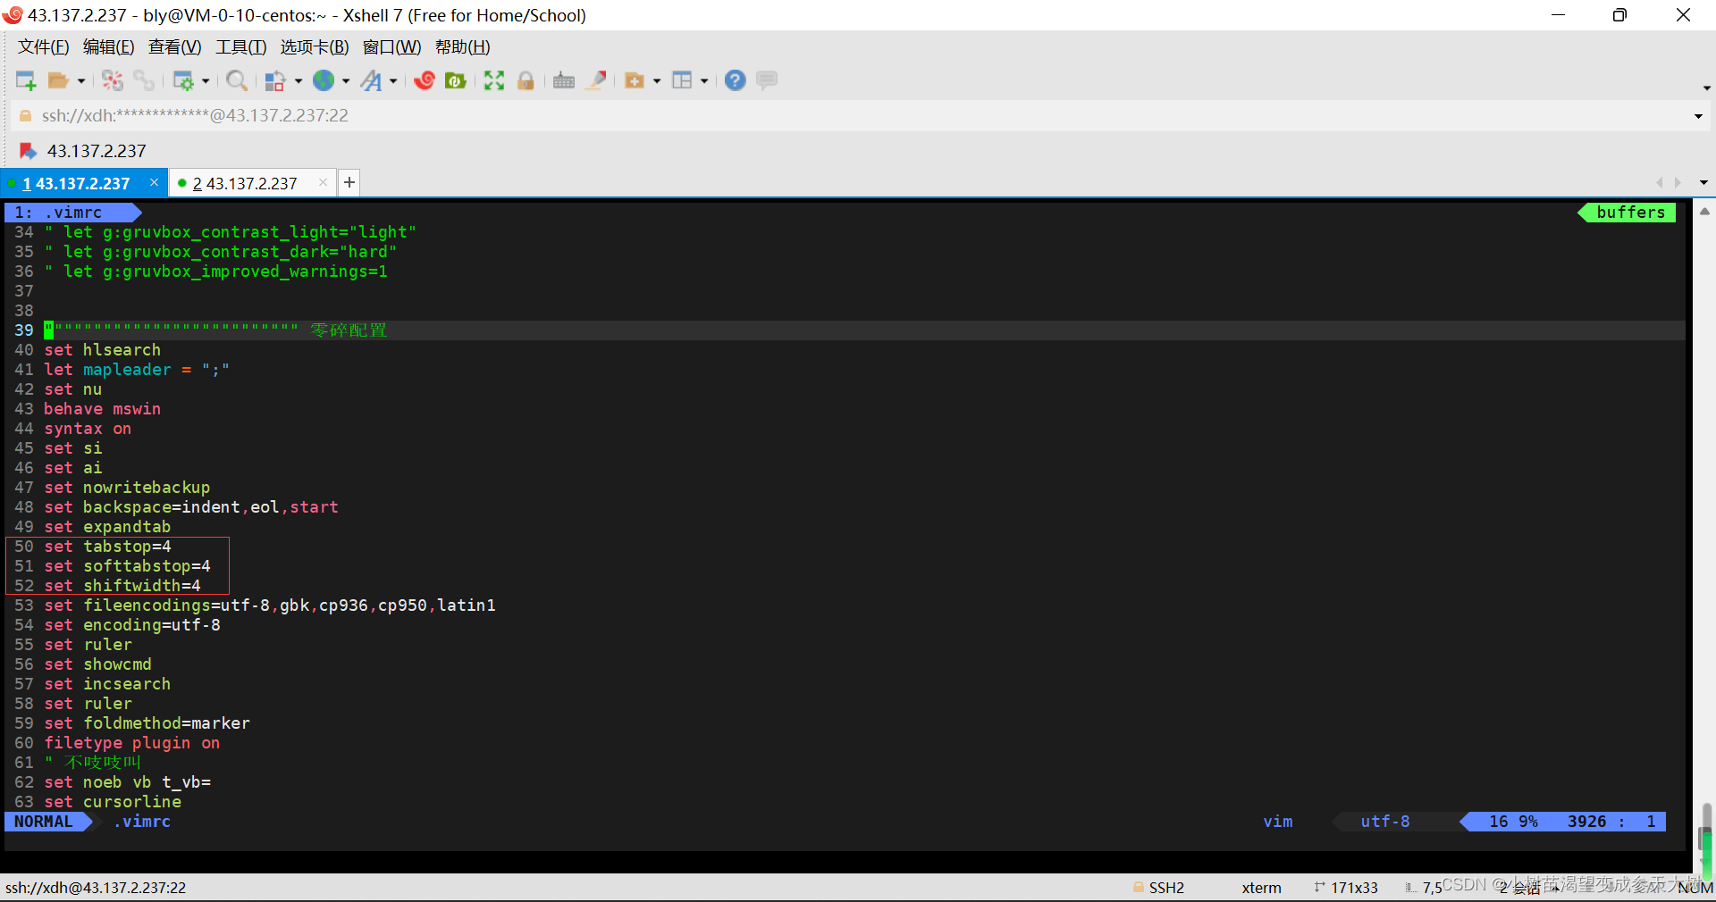Launch Xmanager red swirl icon
Screen dimensions: 1716x902
[425, 80]
